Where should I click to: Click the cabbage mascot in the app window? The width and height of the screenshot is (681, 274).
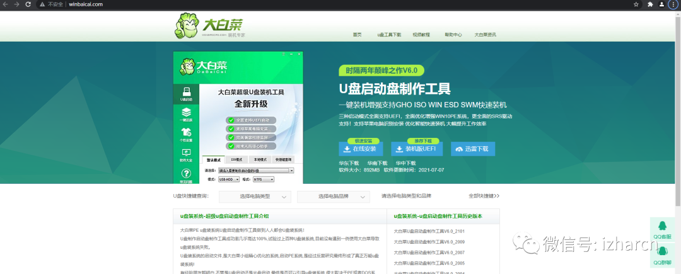[x=188, y=67]
